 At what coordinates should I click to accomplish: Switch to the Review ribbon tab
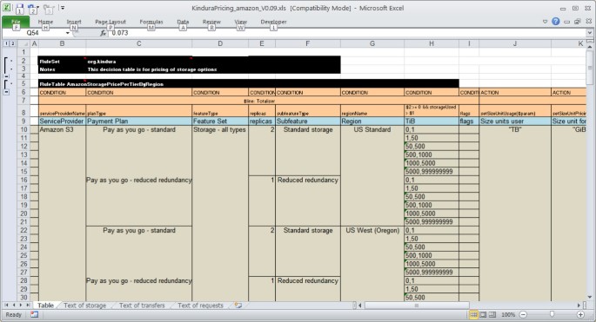click(211, 22)
